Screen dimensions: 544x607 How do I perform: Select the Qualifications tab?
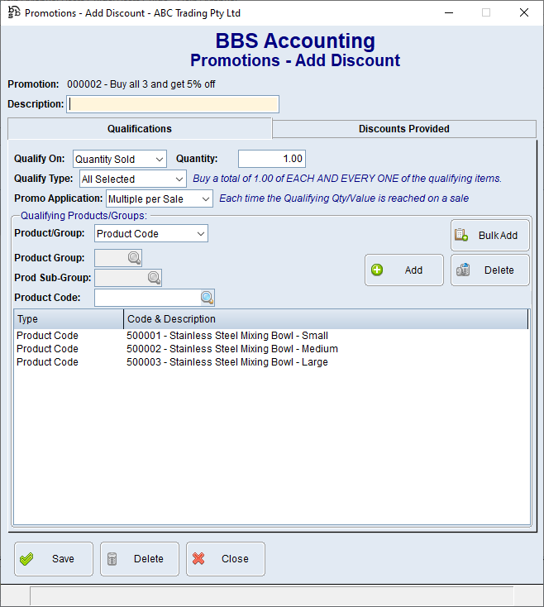(x=140, y=129)
